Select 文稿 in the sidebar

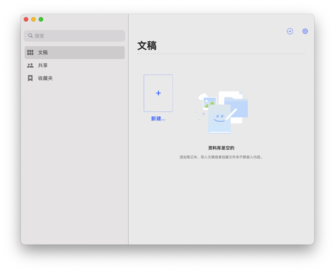(75, 52)
